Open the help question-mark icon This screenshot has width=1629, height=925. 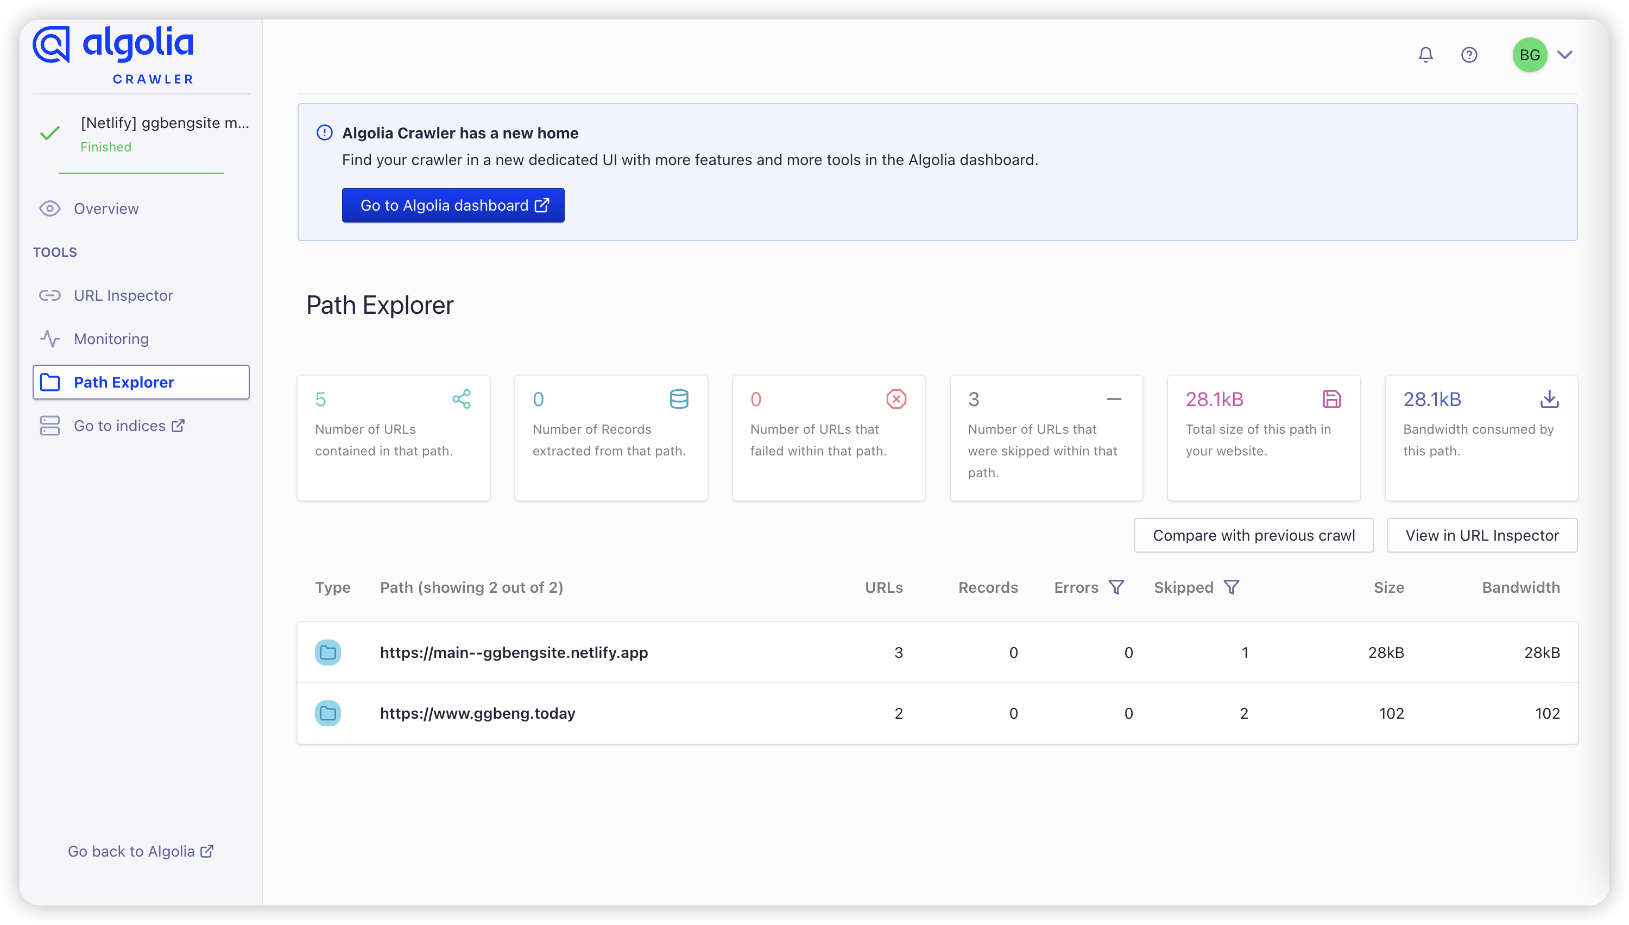(x=1468, y=55)
